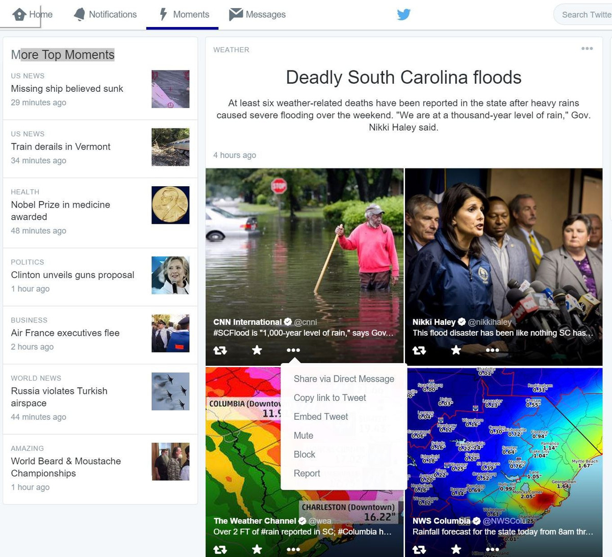Retweet the Nikki Haley tweet
The height and width of the screenshot is (557, 612).
pos(419,350)
